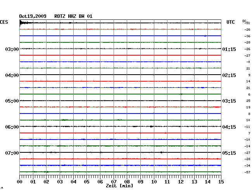Screen dimensions: 252x192
Task: Select the 06:00 local time label
Action: (x=12, y=127)
